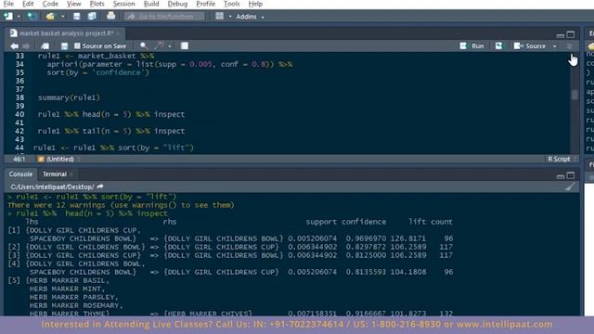
Task: Click the create project icon
Action: click(x=32, y=17)
